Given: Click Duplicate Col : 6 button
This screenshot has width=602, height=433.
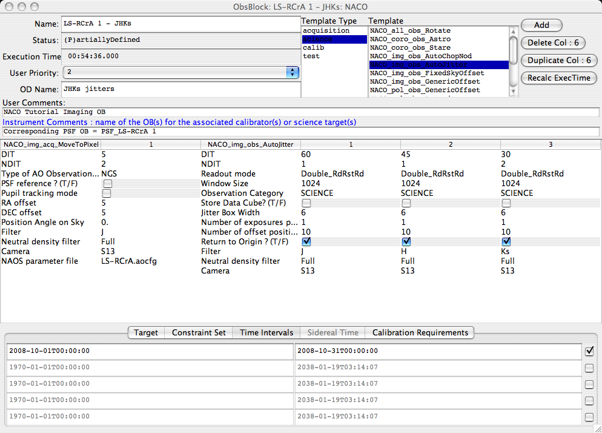Looking at the screenshot, I should pos(558,61).
